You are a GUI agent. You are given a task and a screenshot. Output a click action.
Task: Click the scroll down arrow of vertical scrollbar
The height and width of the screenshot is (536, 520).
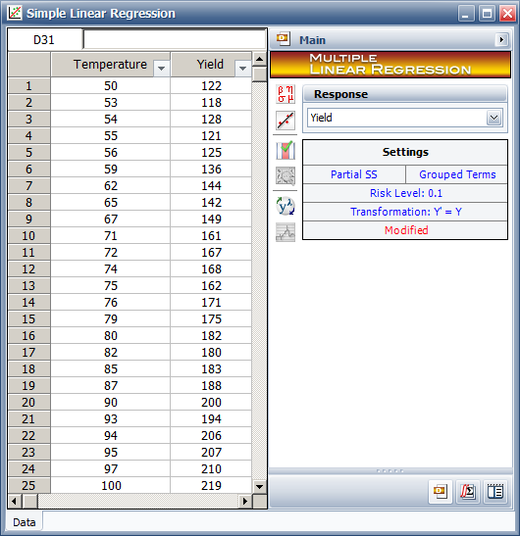pos(259,486)
